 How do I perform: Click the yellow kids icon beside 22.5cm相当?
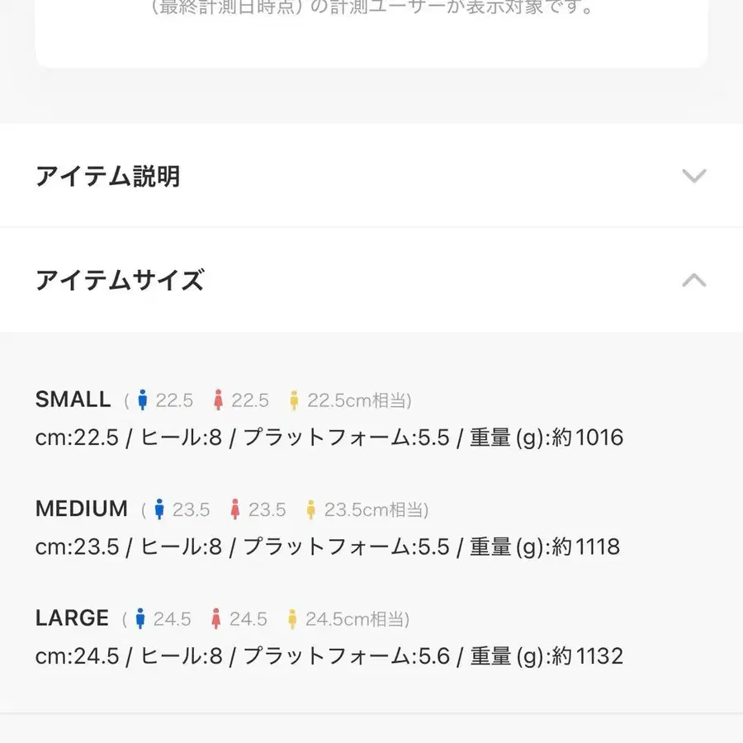click(x=293, y=400)
